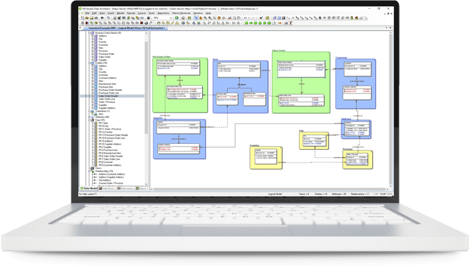Image resolution: width=469 pixels, height=268 pixels.
Task: Click the explorer tree vertical scrollbar
Action: pos(146,88)
